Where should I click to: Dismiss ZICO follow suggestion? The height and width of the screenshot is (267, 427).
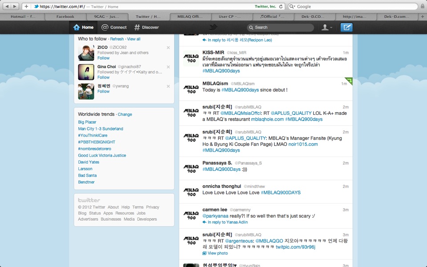click(168, 48)
